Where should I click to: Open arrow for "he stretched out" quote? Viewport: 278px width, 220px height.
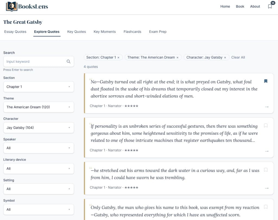pos(267,188)
